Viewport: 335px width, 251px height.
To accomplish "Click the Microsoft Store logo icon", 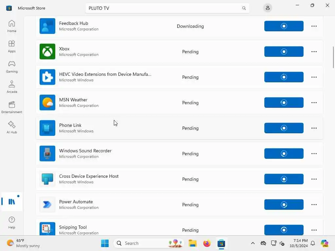I will (9, 8).
